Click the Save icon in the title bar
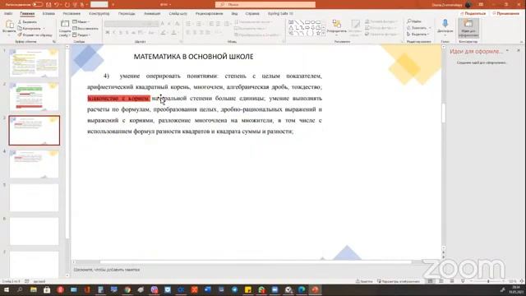Image resolution: width=526 pixels, height=296 pixels. [x=48, y=5]
